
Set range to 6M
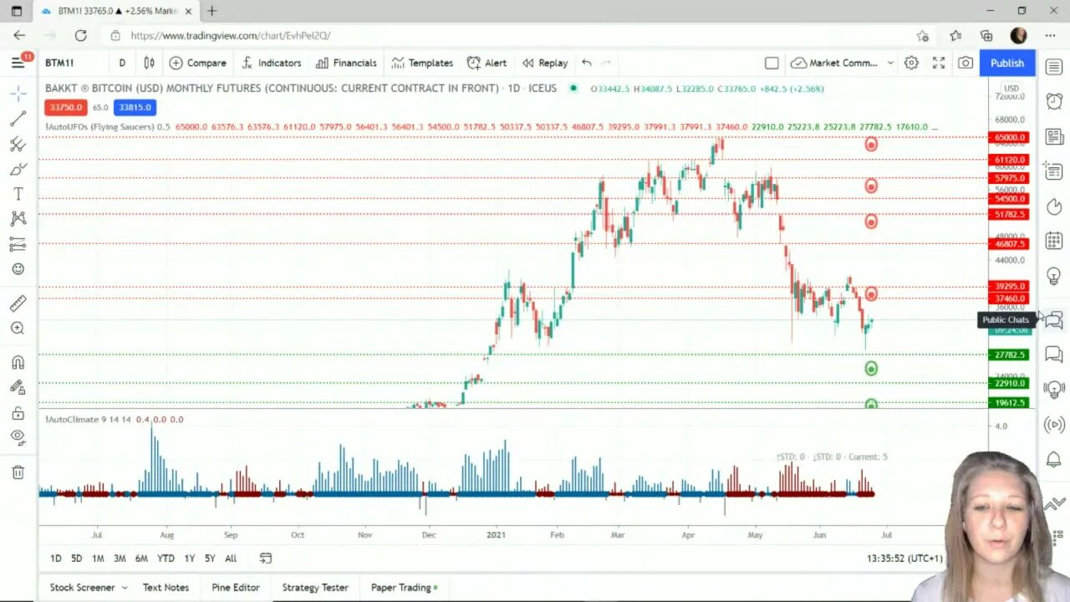[x=141, y=559]
